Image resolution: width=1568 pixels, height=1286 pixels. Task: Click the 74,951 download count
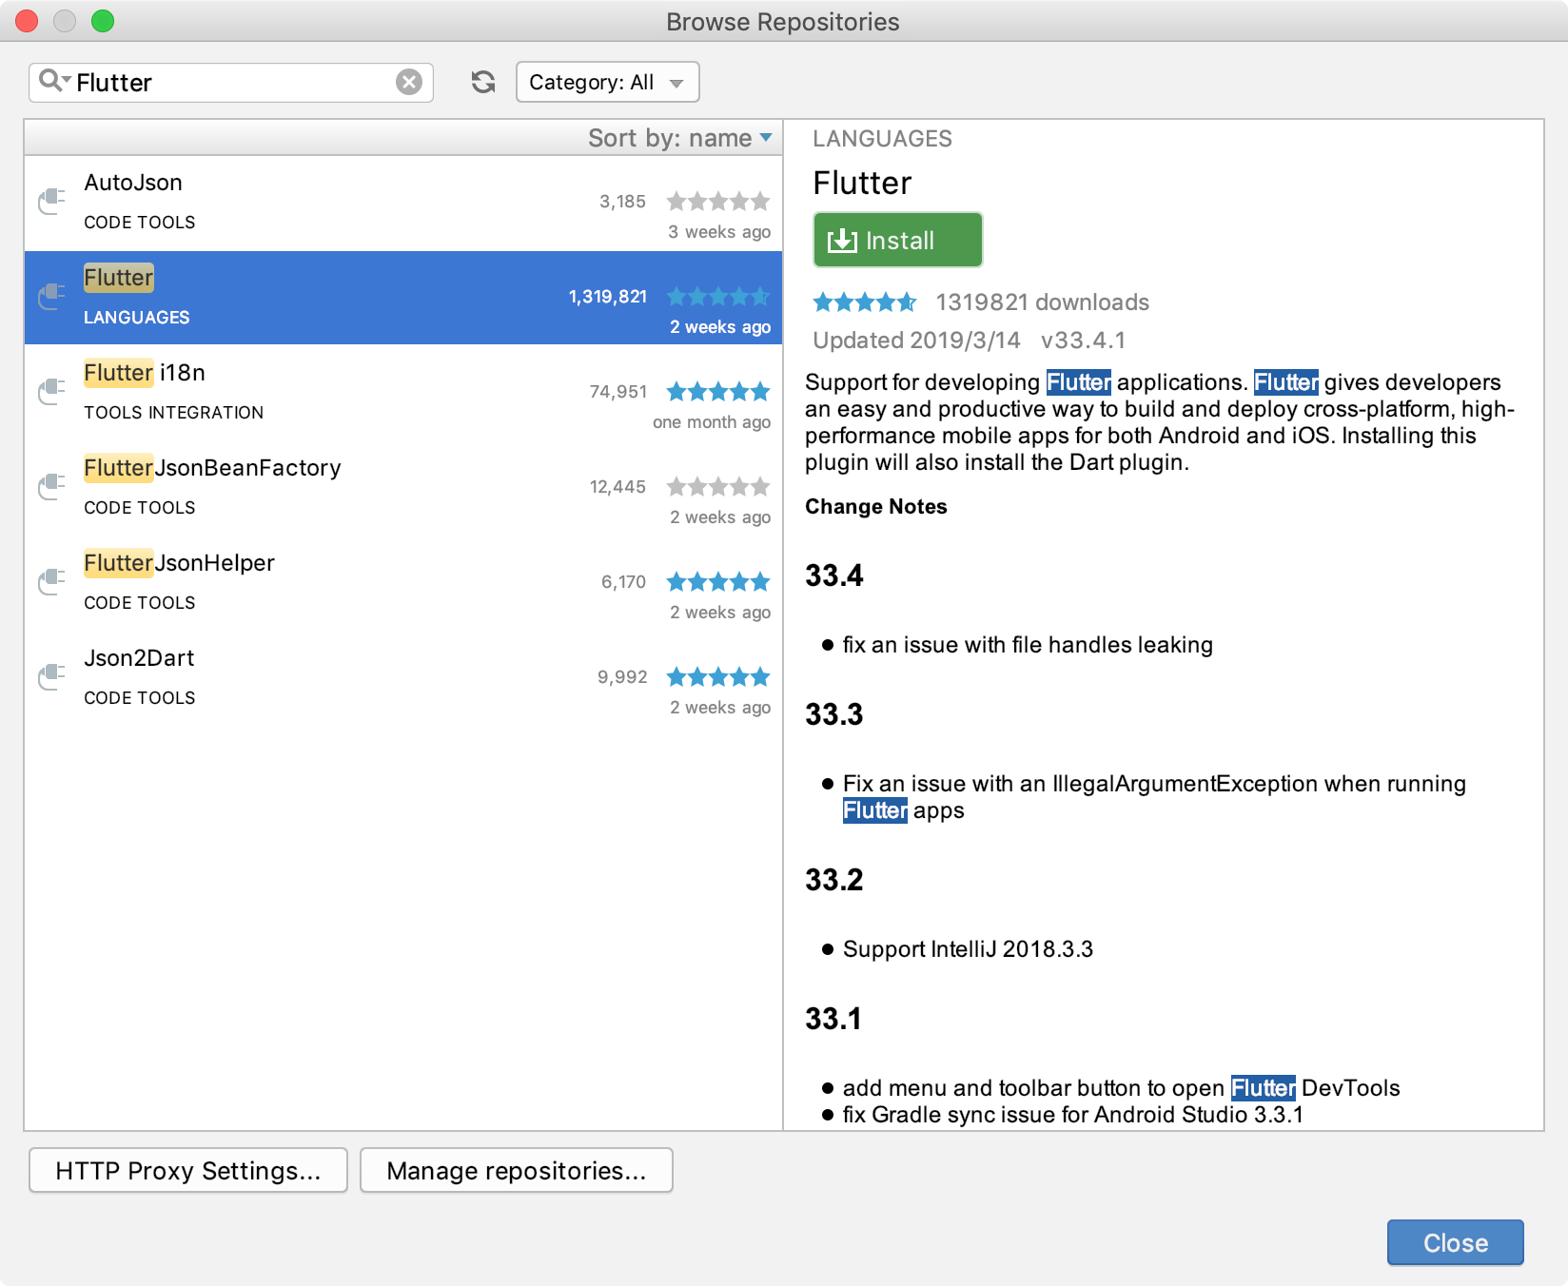click(x=617, y=392)
